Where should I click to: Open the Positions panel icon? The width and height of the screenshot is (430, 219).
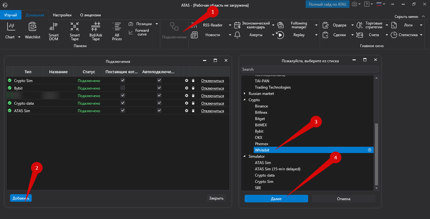pos(131,24)
